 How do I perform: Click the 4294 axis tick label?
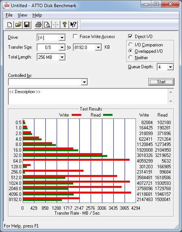pyautogui.click(x=136, y=208)
